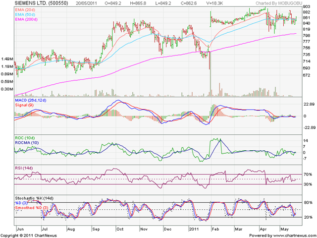The width and height of the screenshot is (317, 238).
Task: Click the 714 price axis label
Action: (307, 61)
